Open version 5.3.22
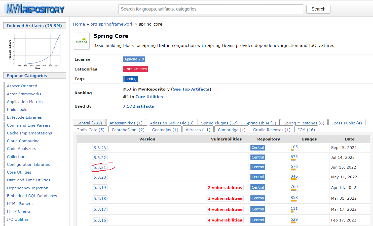 (x=100, y=158)
